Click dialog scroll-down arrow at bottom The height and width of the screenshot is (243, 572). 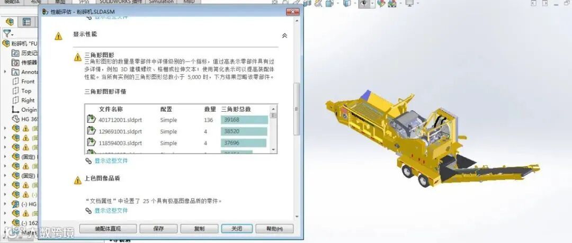[x=296, y=217]
